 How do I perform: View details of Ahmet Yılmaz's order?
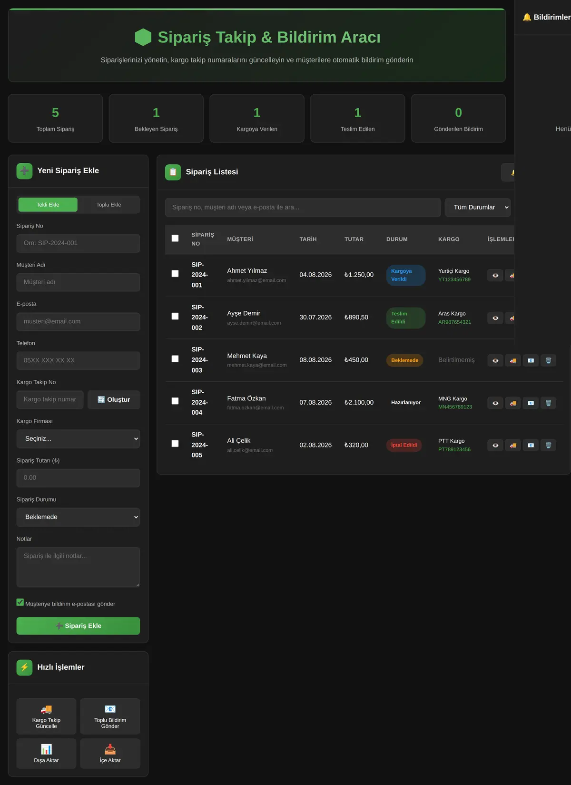[495, 275]
